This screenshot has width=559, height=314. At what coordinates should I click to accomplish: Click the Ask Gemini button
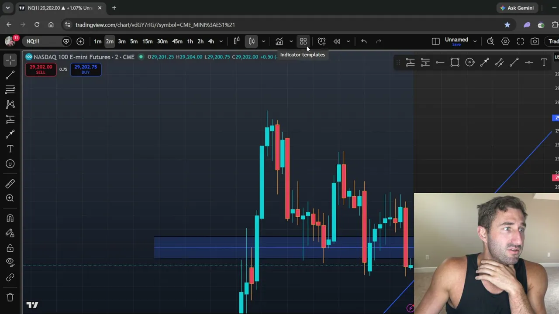517,8
